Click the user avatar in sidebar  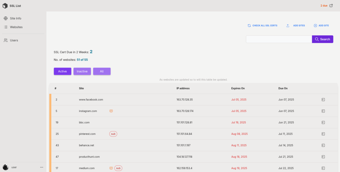[x=6, y=167]
